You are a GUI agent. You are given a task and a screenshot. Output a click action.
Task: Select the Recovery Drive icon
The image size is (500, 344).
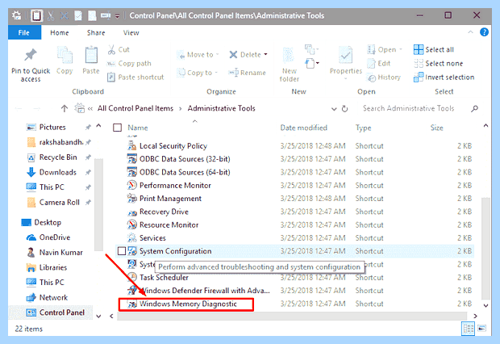tap(132, 212)
